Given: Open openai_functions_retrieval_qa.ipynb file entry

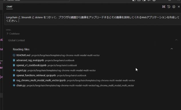Looking at the screenshot, I should [x=36, y=75].
